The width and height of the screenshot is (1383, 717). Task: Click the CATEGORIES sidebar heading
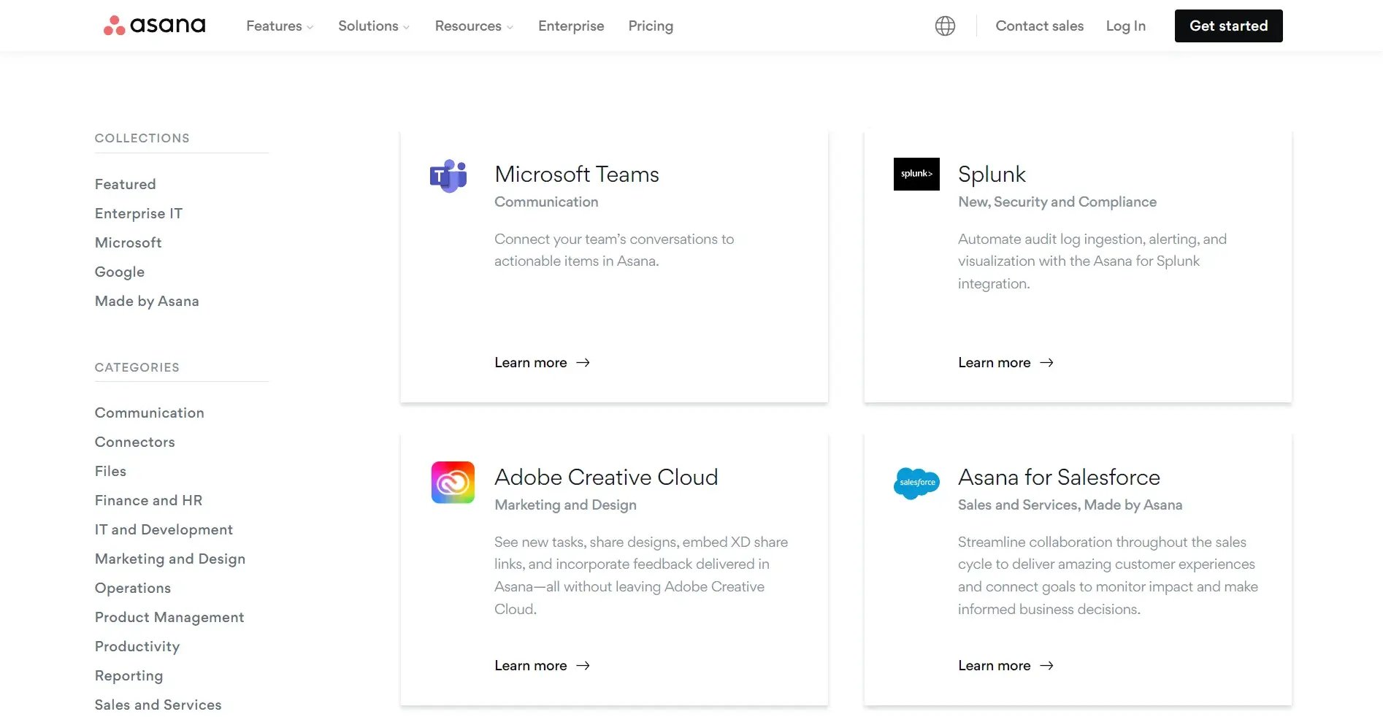[x=137, y=367]
